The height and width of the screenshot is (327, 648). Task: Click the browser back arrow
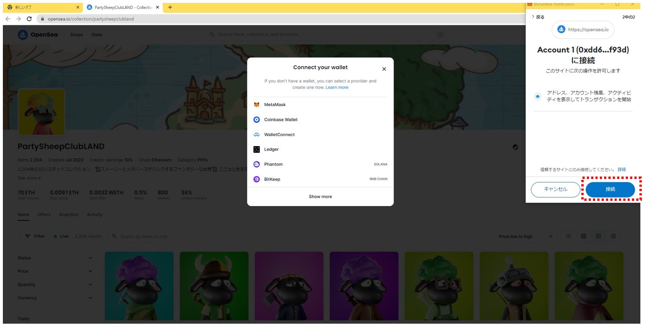[7, 19]
